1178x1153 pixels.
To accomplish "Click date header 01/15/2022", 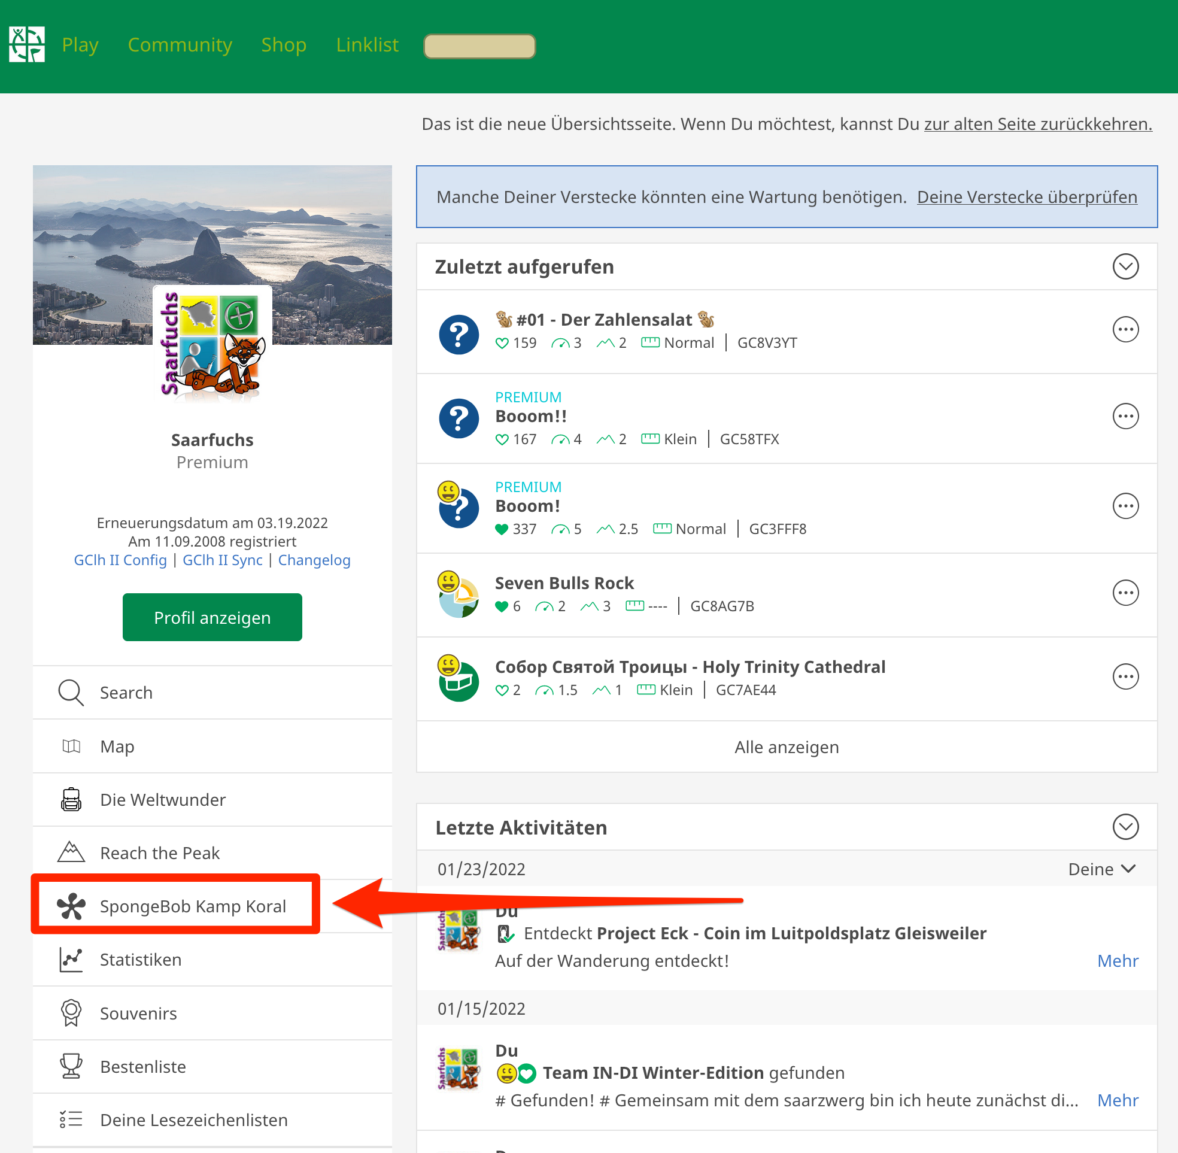I will pos(481,1009).
